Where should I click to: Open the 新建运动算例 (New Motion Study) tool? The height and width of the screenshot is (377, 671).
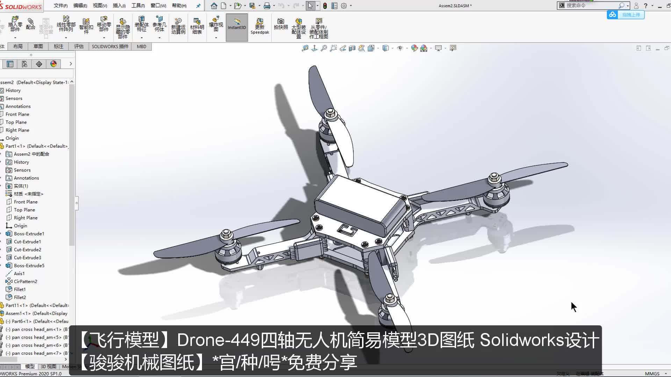click(x=178, y=24)
